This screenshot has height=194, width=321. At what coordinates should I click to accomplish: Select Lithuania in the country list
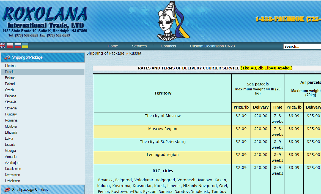tap(11, 133)
